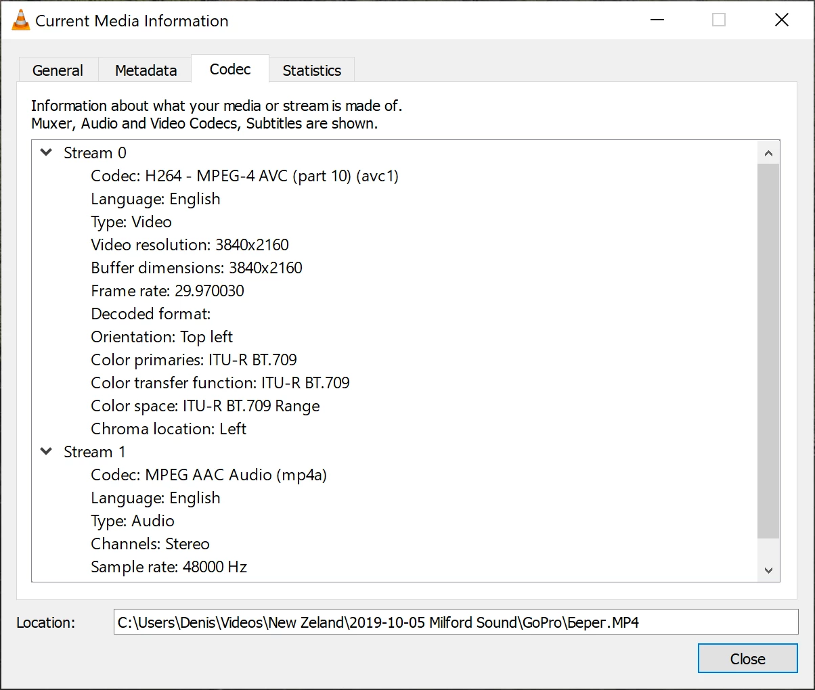Click the Close button
This screenshot has height=690, width=815.
tap(748, 658)
